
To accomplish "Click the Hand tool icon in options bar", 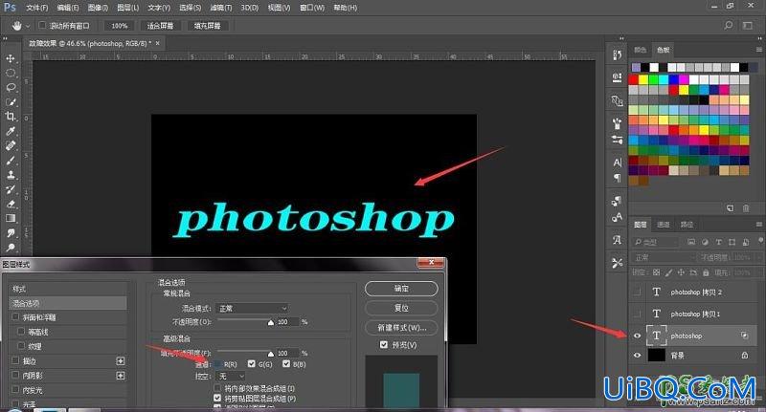I will (17, 26).
